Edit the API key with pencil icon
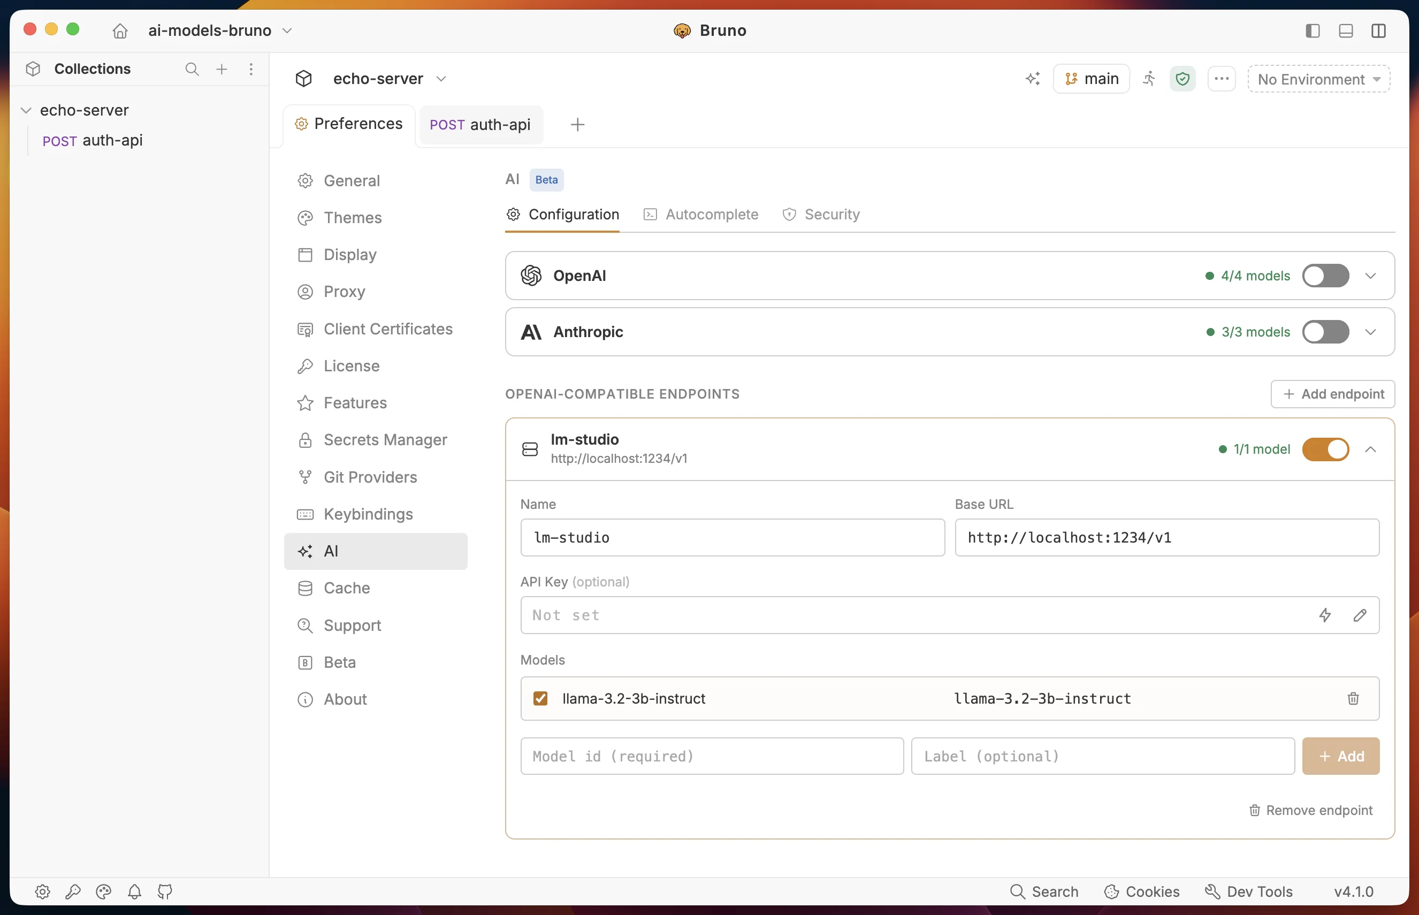The image size is (1419, 915). click(1360, 615)
